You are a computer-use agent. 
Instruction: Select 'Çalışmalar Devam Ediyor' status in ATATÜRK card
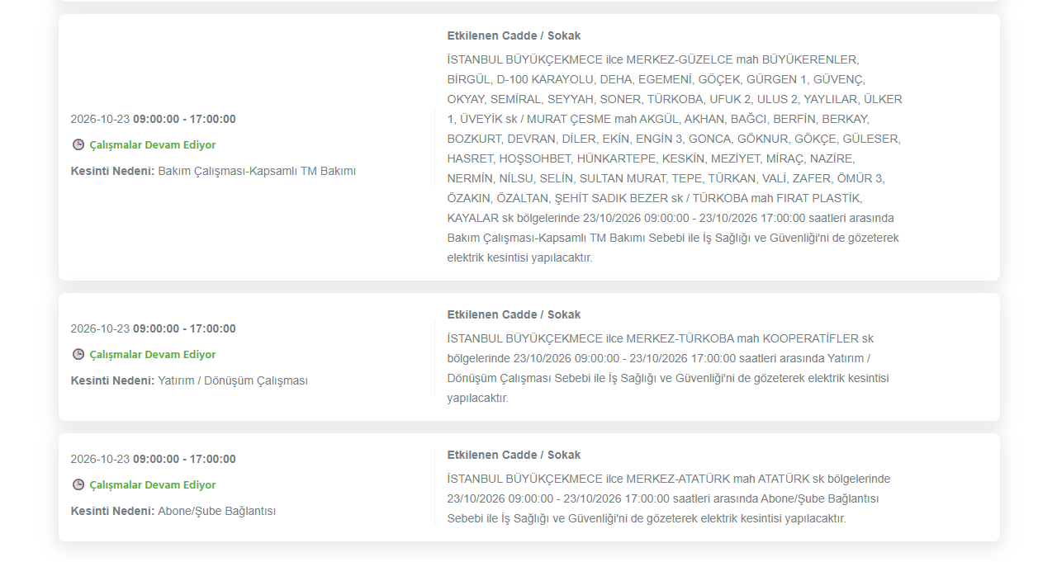pos(153,484)
